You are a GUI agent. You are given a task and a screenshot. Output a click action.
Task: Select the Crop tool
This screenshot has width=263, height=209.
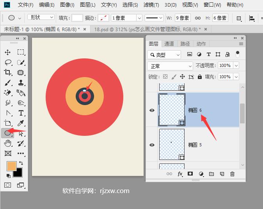7,72
